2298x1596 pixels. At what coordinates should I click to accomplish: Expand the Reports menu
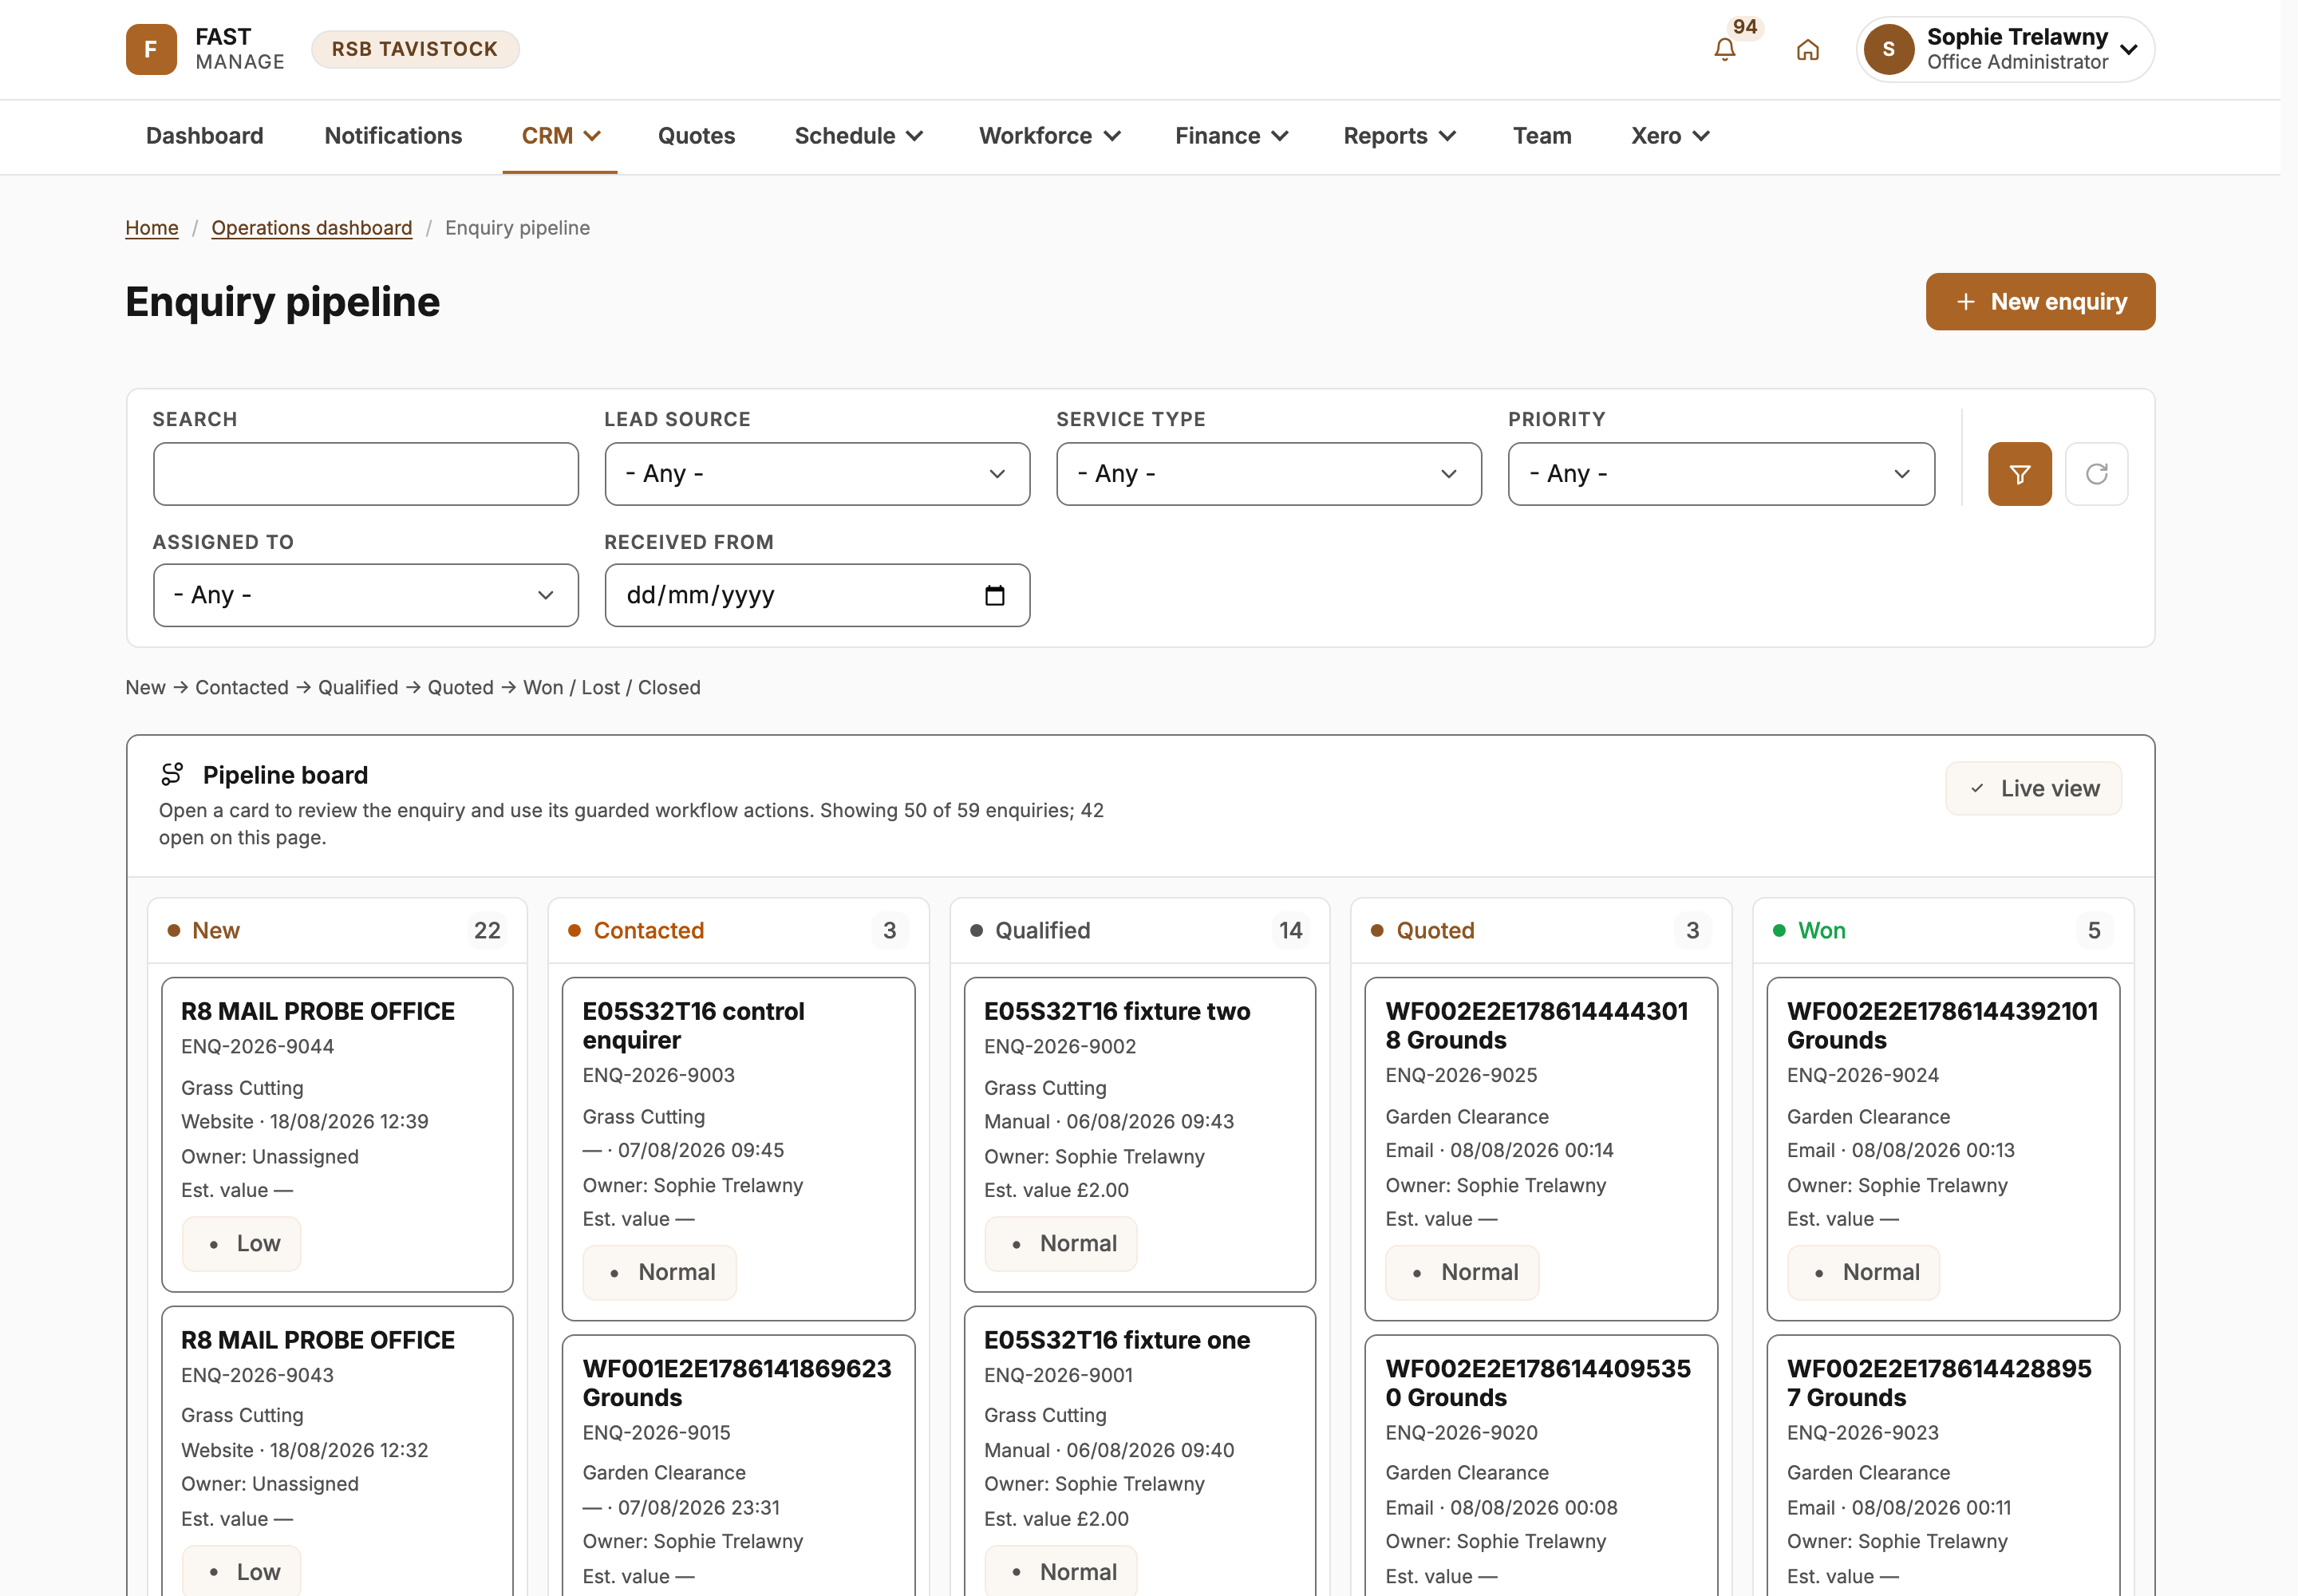pos(1399,136)
